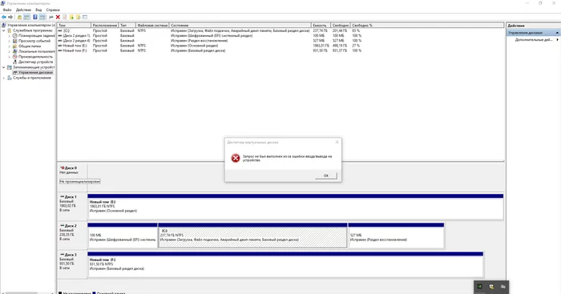Image resolution: width=561 pixels, height=294 pixels.
Task: Click the Просмотр событий icon in tree
Action: click(x=14, y=41)
